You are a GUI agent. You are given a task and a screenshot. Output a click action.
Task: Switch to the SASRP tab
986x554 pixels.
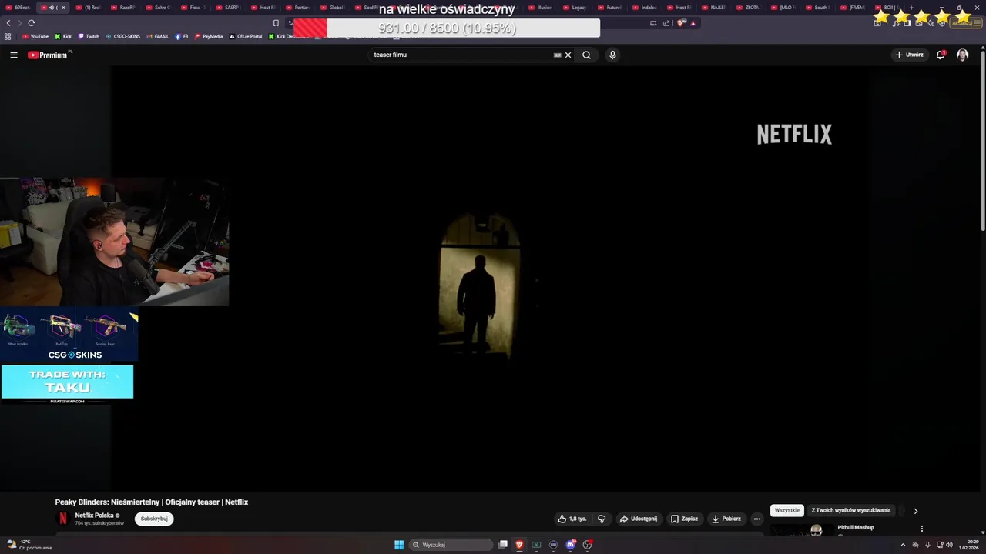click(227, 8)
